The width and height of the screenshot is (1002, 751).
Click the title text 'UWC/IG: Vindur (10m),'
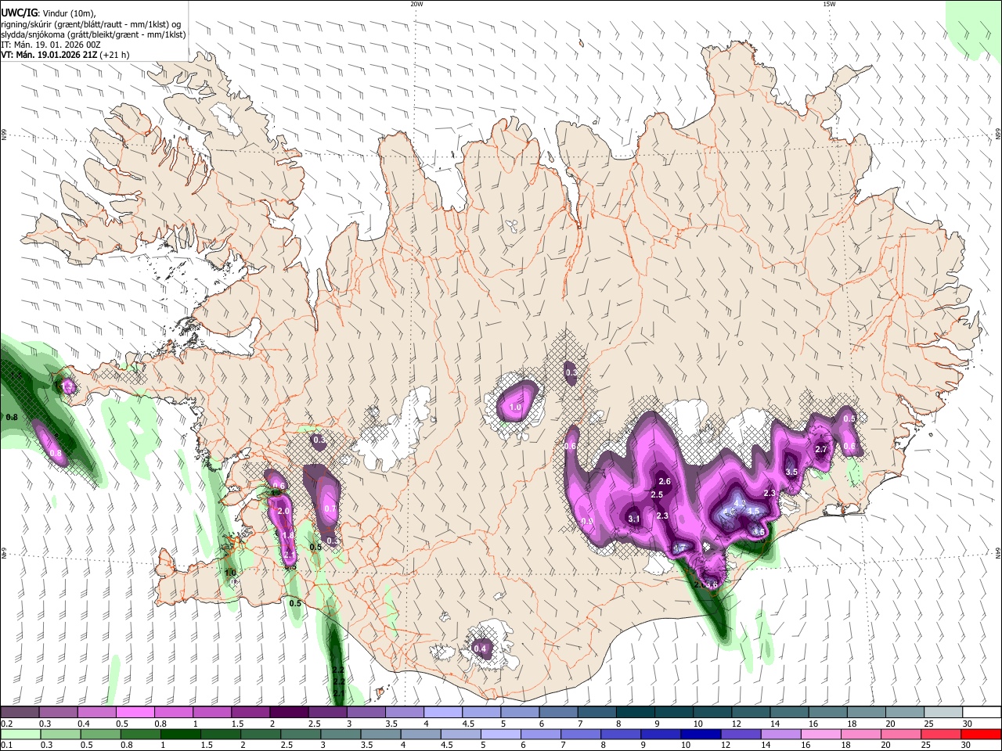49,13
